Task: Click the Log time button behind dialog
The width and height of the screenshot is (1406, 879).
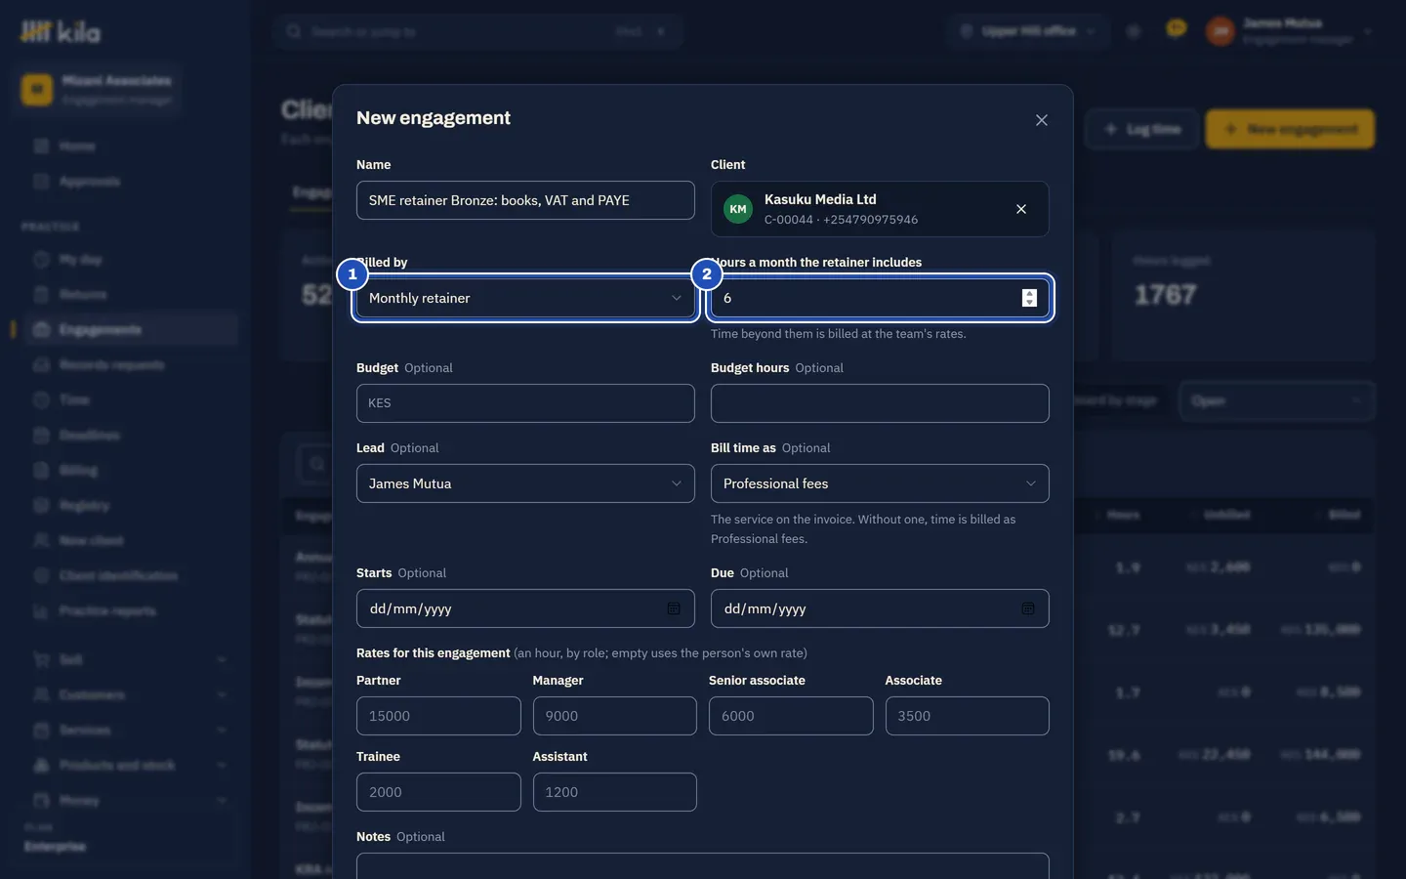Action: (x=1142, y=129)
